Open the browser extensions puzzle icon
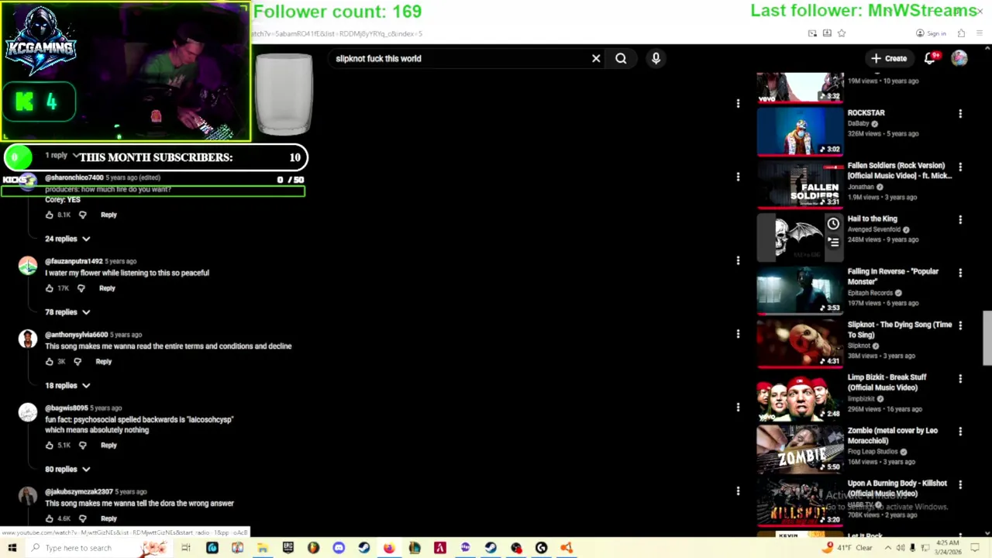The height and width of the screenshot is (558, 992). tap(961, 33)
